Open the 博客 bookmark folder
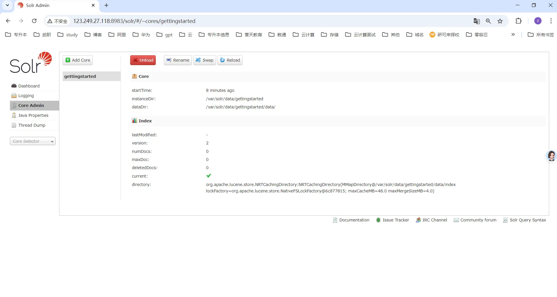Image resolution: width=557 pixels, height=297 pixels. (93, 35)
